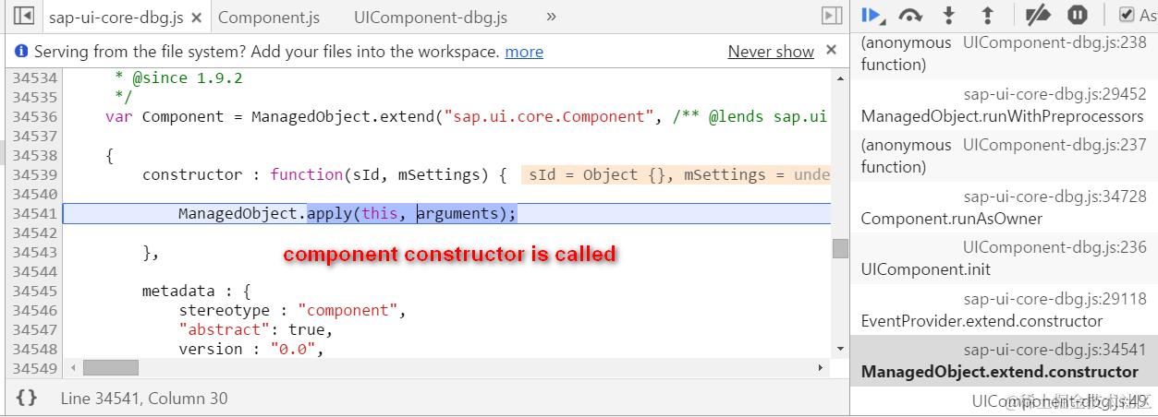
Task: Show more tabs with the double chevron
Action: point(551,16)
